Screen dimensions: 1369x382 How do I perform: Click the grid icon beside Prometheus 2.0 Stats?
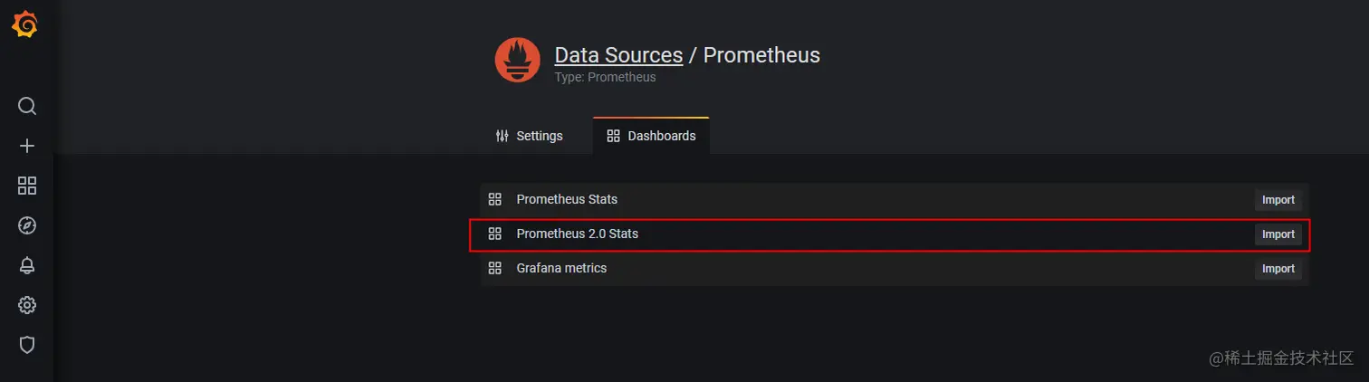(x=494, y=234)
